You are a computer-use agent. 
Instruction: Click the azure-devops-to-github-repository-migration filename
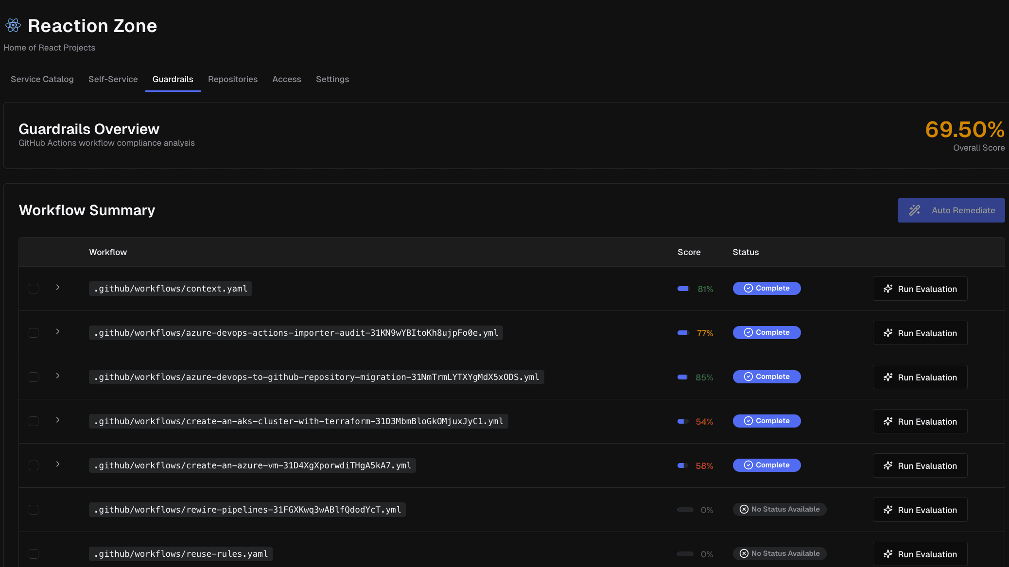tap(316, 377)
